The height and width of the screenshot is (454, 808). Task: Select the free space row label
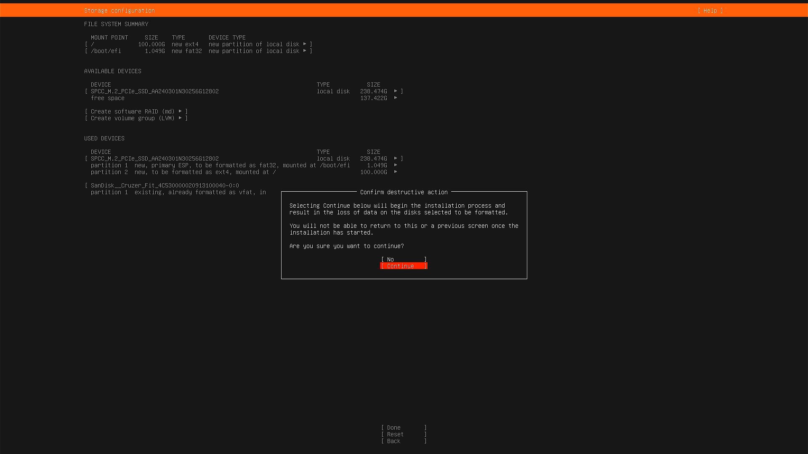click(x=108, y=98)
